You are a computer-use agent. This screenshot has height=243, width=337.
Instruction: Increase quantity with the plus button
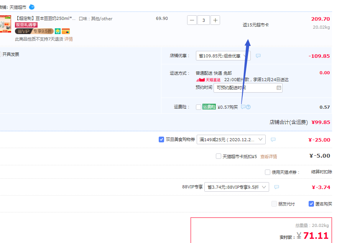click(x=215, y=20)
